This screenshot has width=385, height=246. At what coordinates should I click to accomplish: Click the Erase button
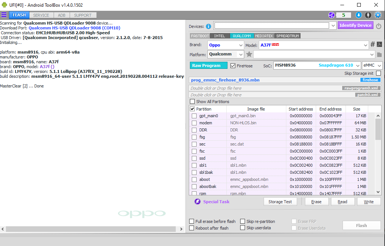pyautogui.click(x=316, y=202)
